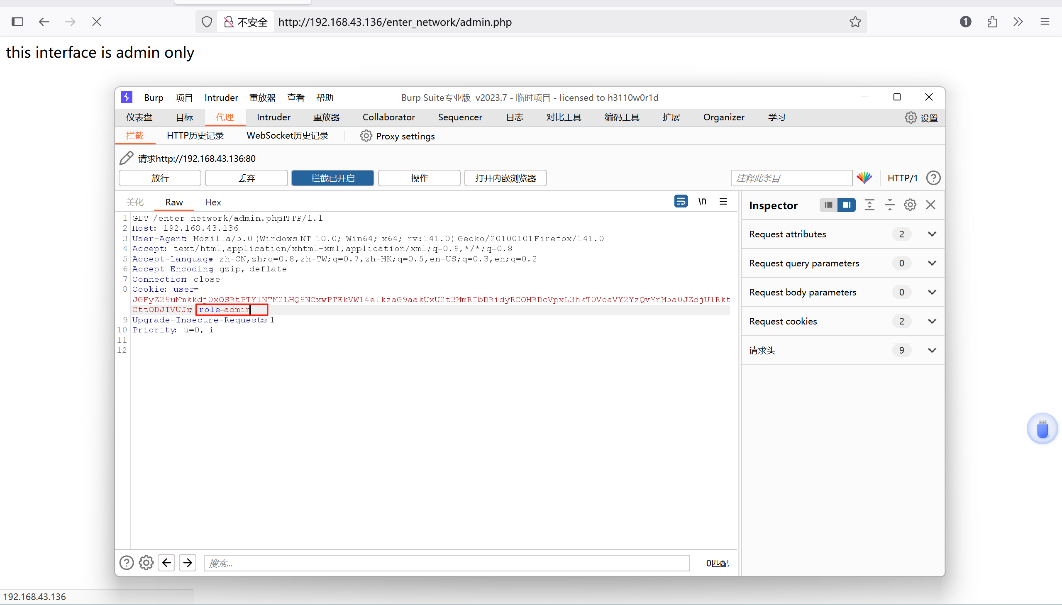Viewport: 1062px width, 605px height.
Task: Collapse all Inspector sections icon
Action: click(890, 205)
